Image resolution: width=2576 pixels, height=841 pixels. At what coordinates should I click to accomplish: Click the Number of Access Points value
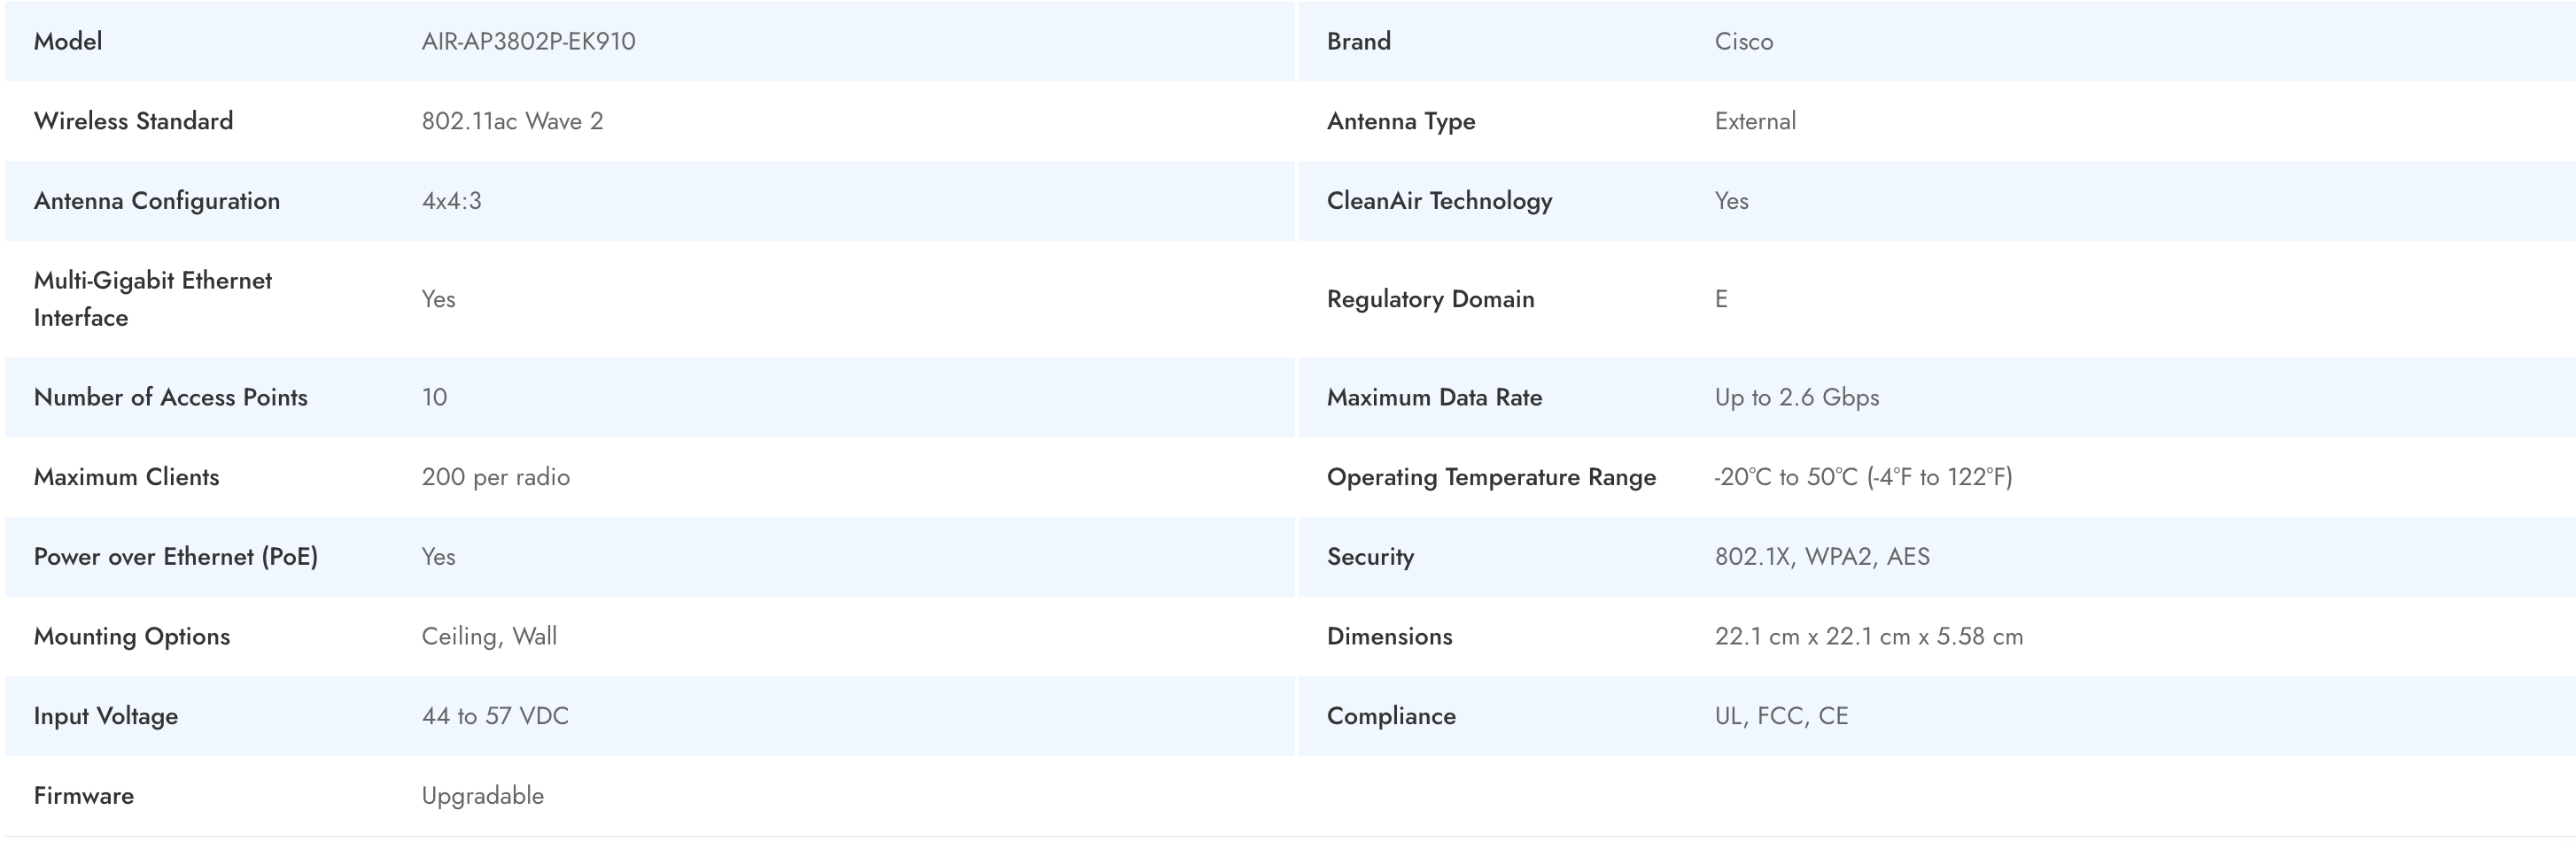pyautogui.click(x=434, y=397)
